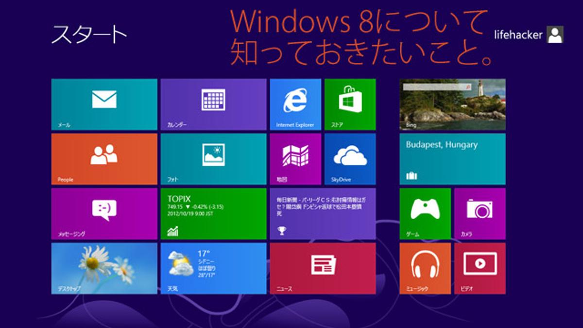Screen dimensions: 583x328
Task: Click the "17°" temperature reading
Action: 203,254
